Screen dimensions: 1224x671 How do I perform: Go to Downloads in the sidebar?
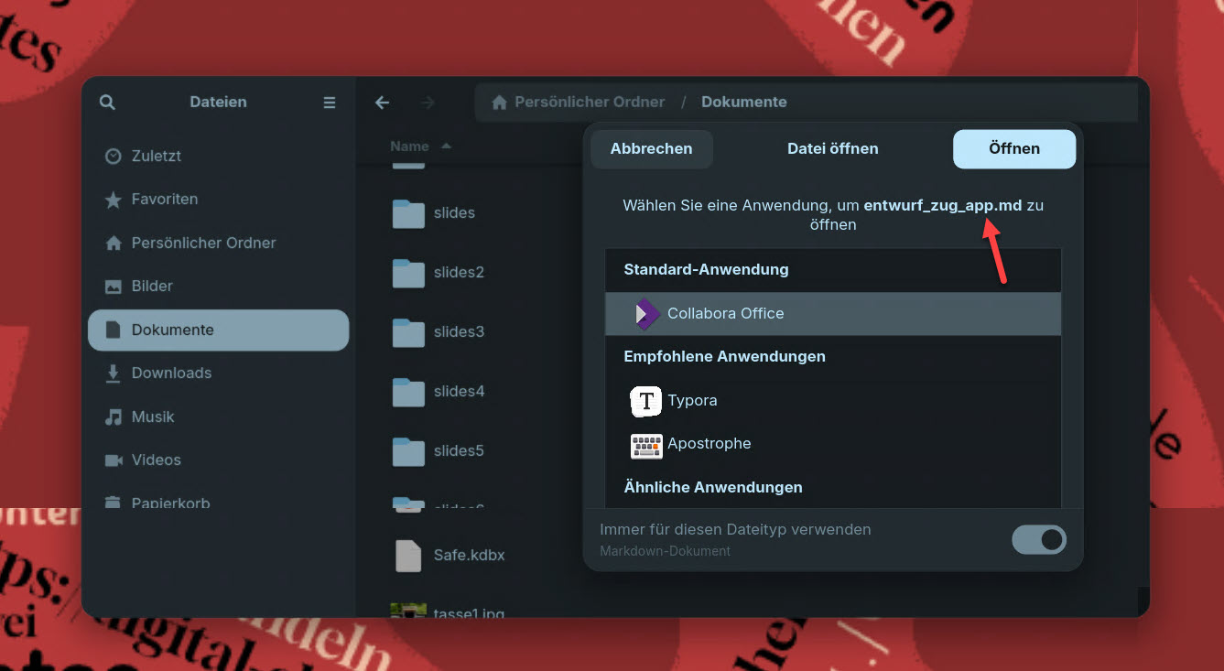pyautogui.click(x=171, y=373)
